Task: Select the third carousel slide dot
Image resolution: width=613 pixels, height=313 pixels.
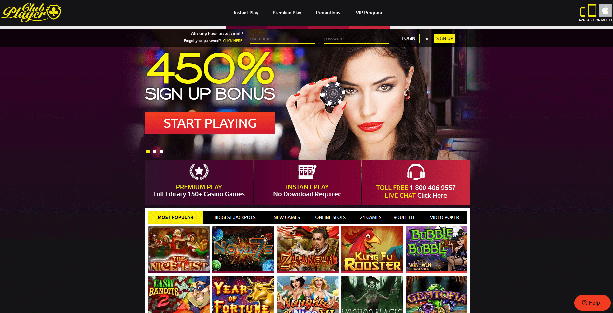Action: (161, 152)
